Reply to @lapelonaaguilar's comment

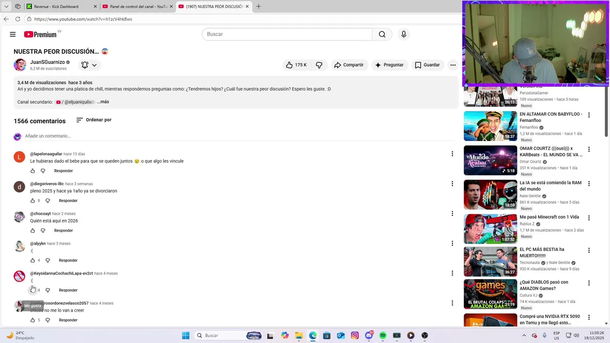click(x=63, y=171)
